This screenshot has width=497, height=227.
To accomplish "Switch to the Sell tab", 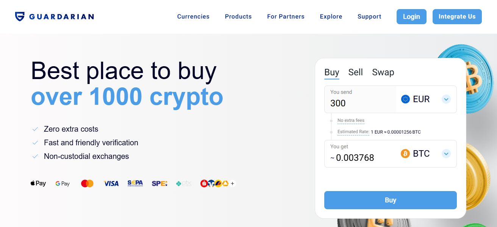I will (356, 72).
